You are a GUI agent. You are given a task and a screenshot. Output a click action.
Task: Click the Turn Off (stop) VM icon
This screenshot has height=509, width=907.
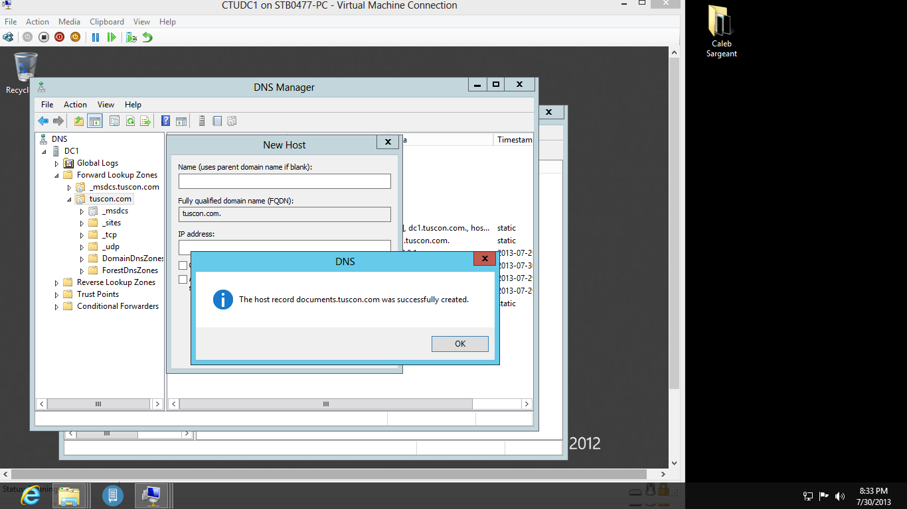click(x=43, y=37)
